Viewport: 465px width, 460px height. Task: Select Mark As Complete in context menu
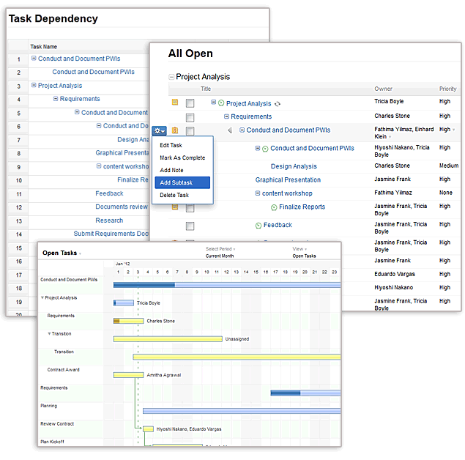pyautogui.click(x=182, y=157)
